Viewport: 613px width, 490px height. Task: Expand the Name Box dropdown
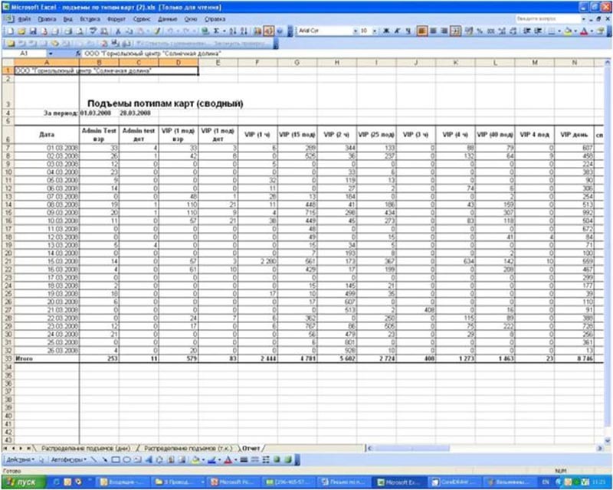(50, 55)
